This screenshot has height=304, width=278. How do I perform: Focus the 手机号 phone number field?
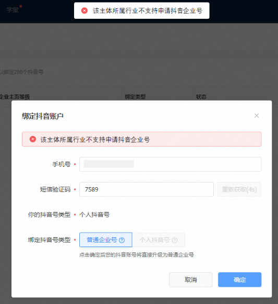pyautogui.click(x=170, y=164)
